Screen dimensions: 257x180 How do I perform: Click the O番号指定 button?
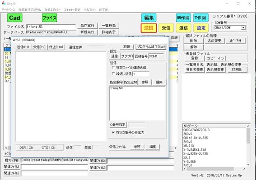(118, 125)
